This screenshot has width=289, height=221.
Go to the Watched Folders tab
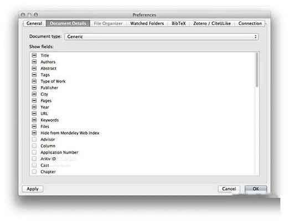coord(147,24)
